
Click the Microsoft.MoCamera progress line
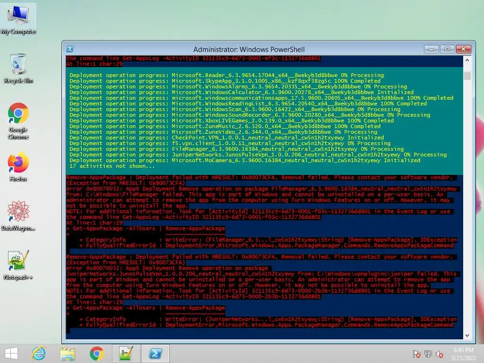245,160
